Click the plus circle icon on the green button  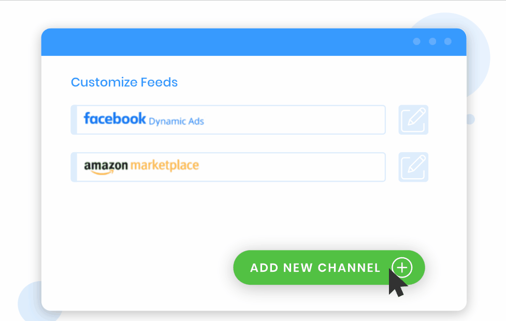[402, 268]
